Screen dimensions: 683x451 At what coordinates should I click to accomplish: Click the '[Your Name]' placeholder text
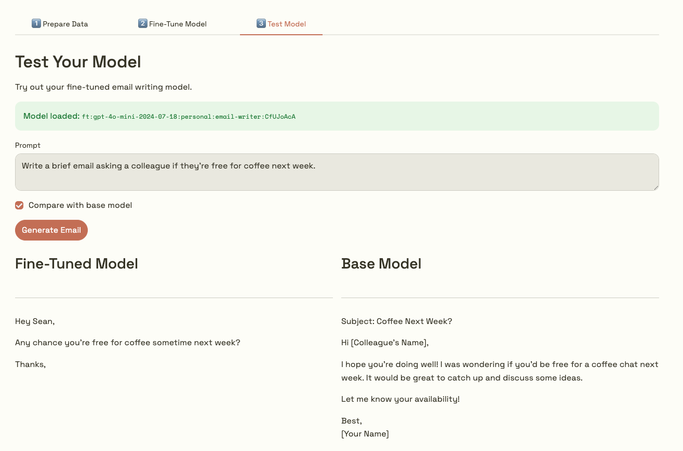tap(365, 434)
